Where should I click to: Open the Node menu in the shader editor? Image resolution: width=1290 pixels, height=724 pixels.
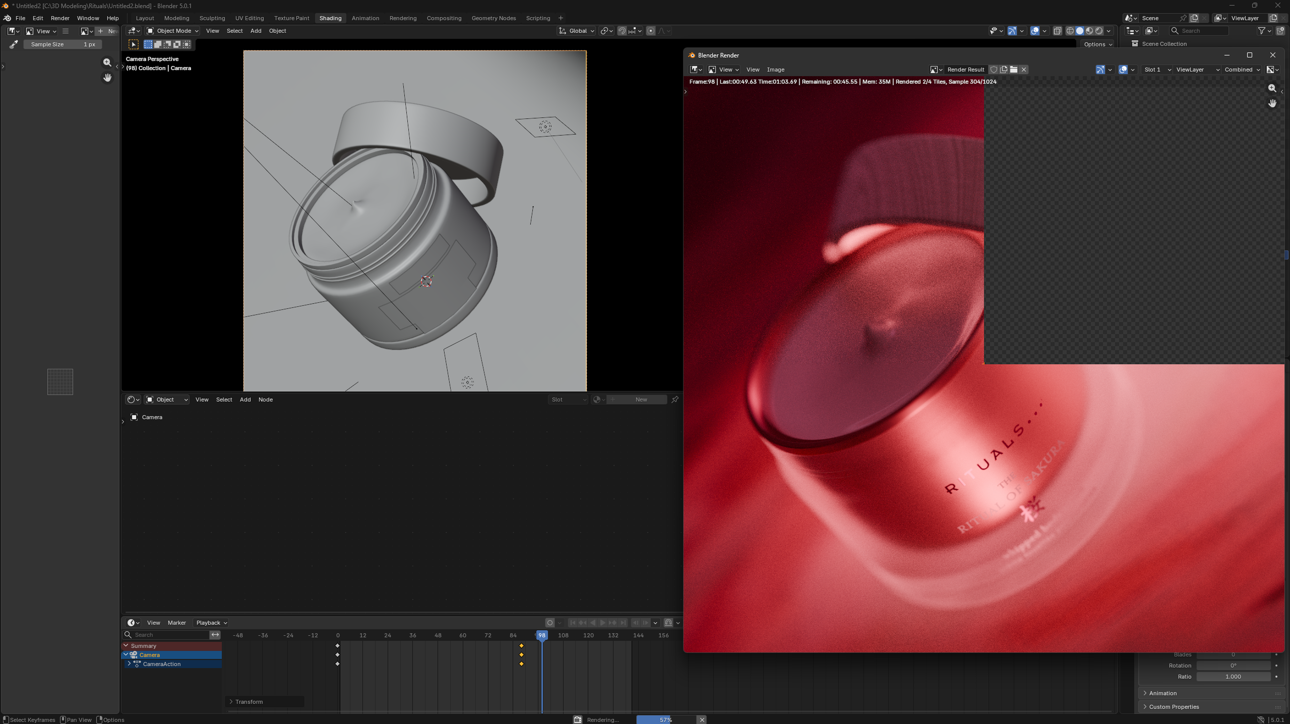click(x=266, y=400)
